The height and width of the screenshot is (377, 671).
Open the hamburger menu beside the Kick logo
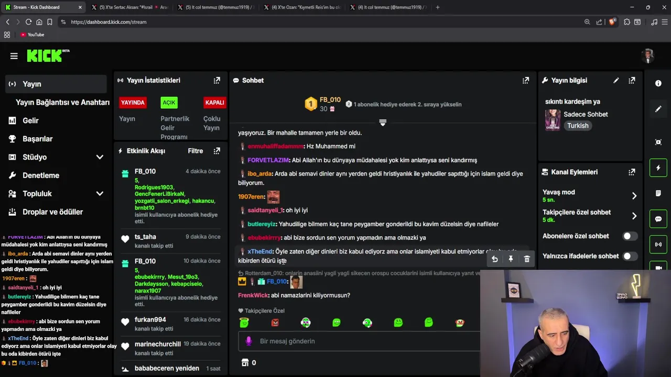[14, 56]
